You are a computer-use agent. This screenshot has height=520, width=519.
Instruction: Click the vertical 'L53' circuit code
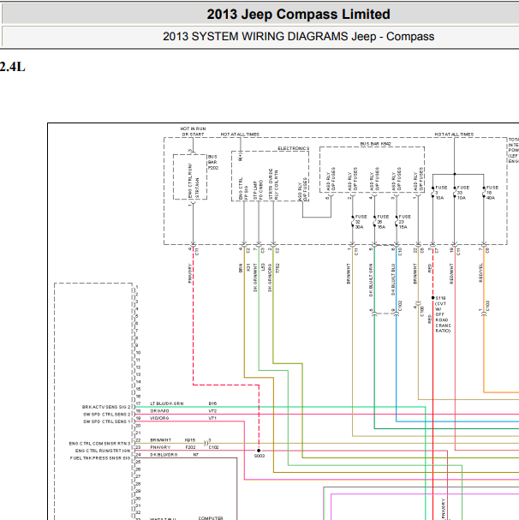click(x=263, y=267)
